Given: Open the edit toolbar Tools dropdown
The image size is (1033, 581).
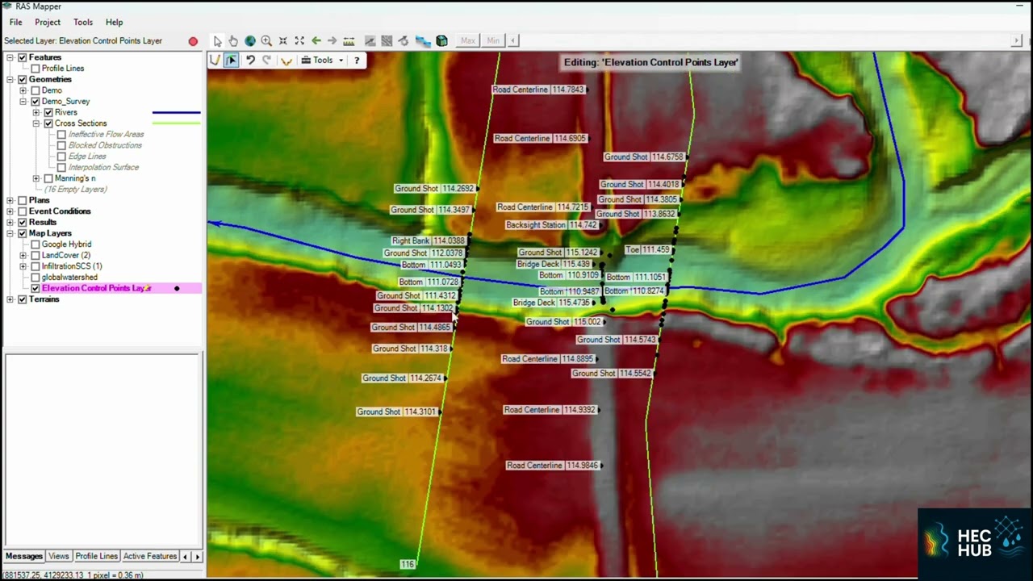Looking at the screenshot, I should [323, 61].
